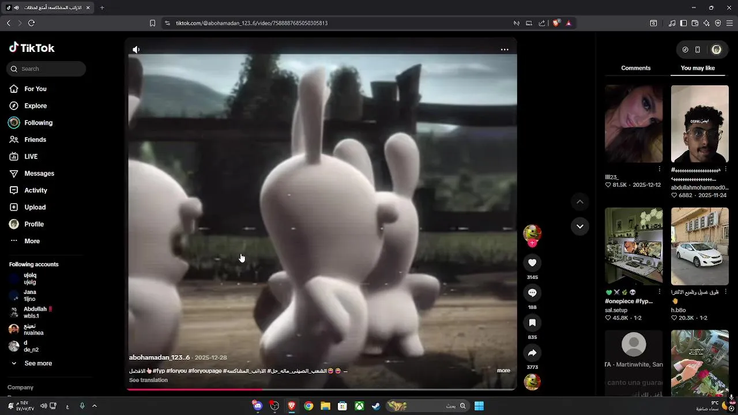Open options for sal.setup video

point(660,292)
